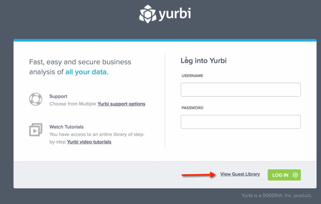
Task: Click the "Log into Yurbi" heading
Action: click(x=203, y=61)
